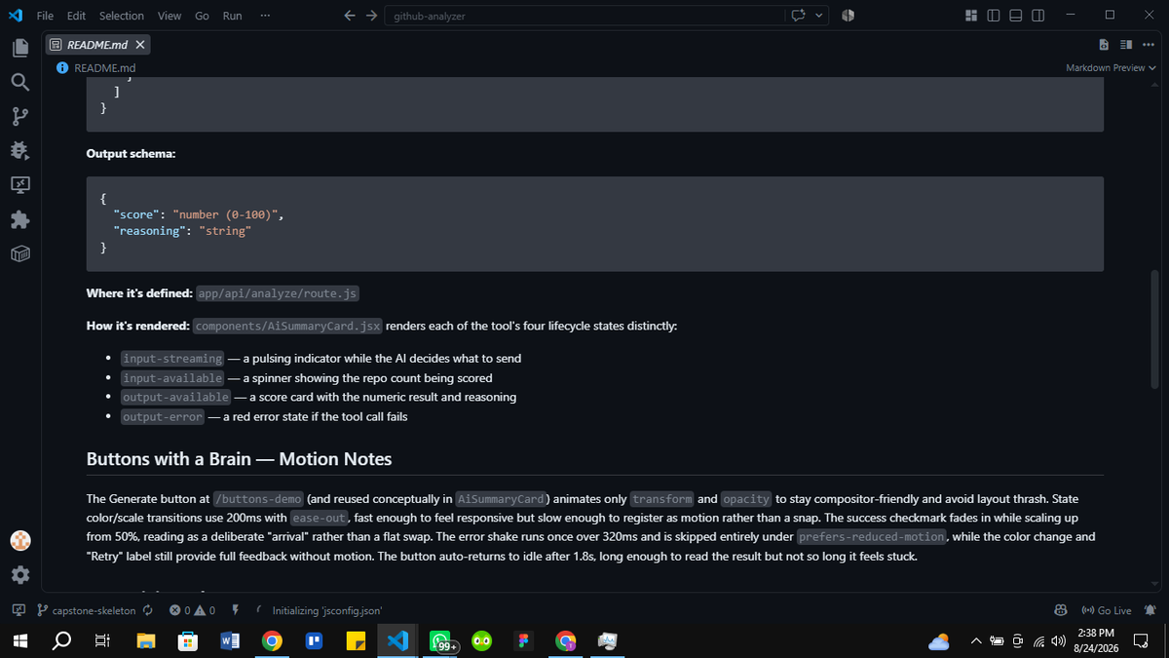The height and width of the screenshot is (658, 1169).
Task: Select the README.md editor tab
Action: [x=97, y=45]
